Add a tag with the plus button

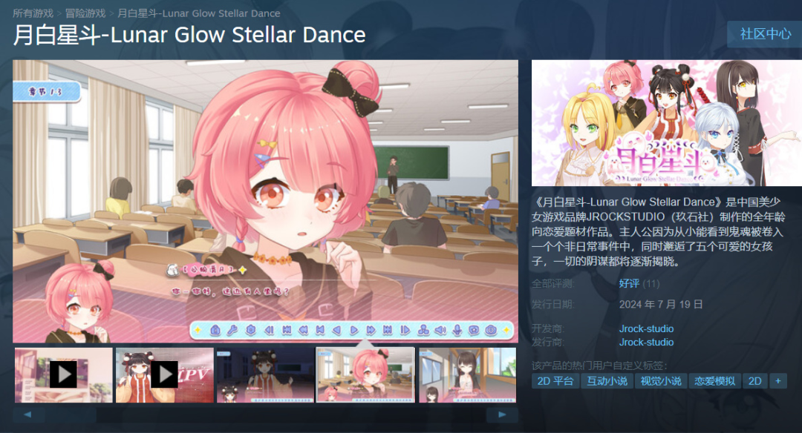778,381
